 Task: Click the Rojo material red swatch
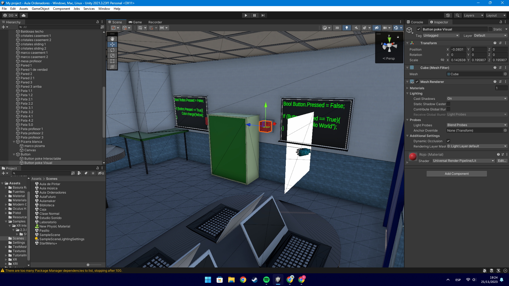click(413, 157)
